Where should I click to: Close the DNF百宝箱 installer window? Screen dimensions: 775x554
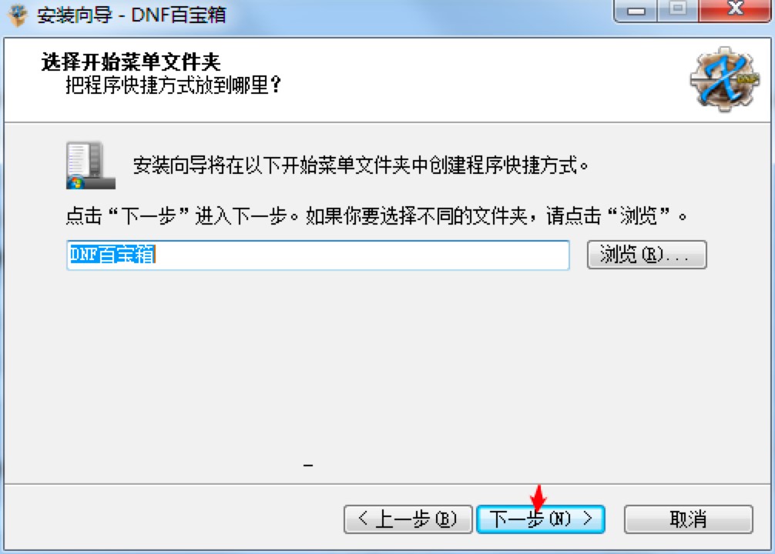(x=735, y=10)
